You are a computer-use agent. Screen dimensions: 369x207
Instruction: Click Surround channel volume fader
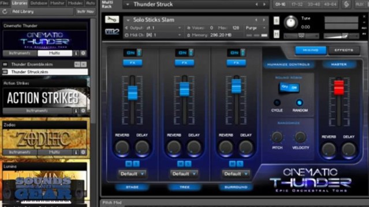(236, 86)
